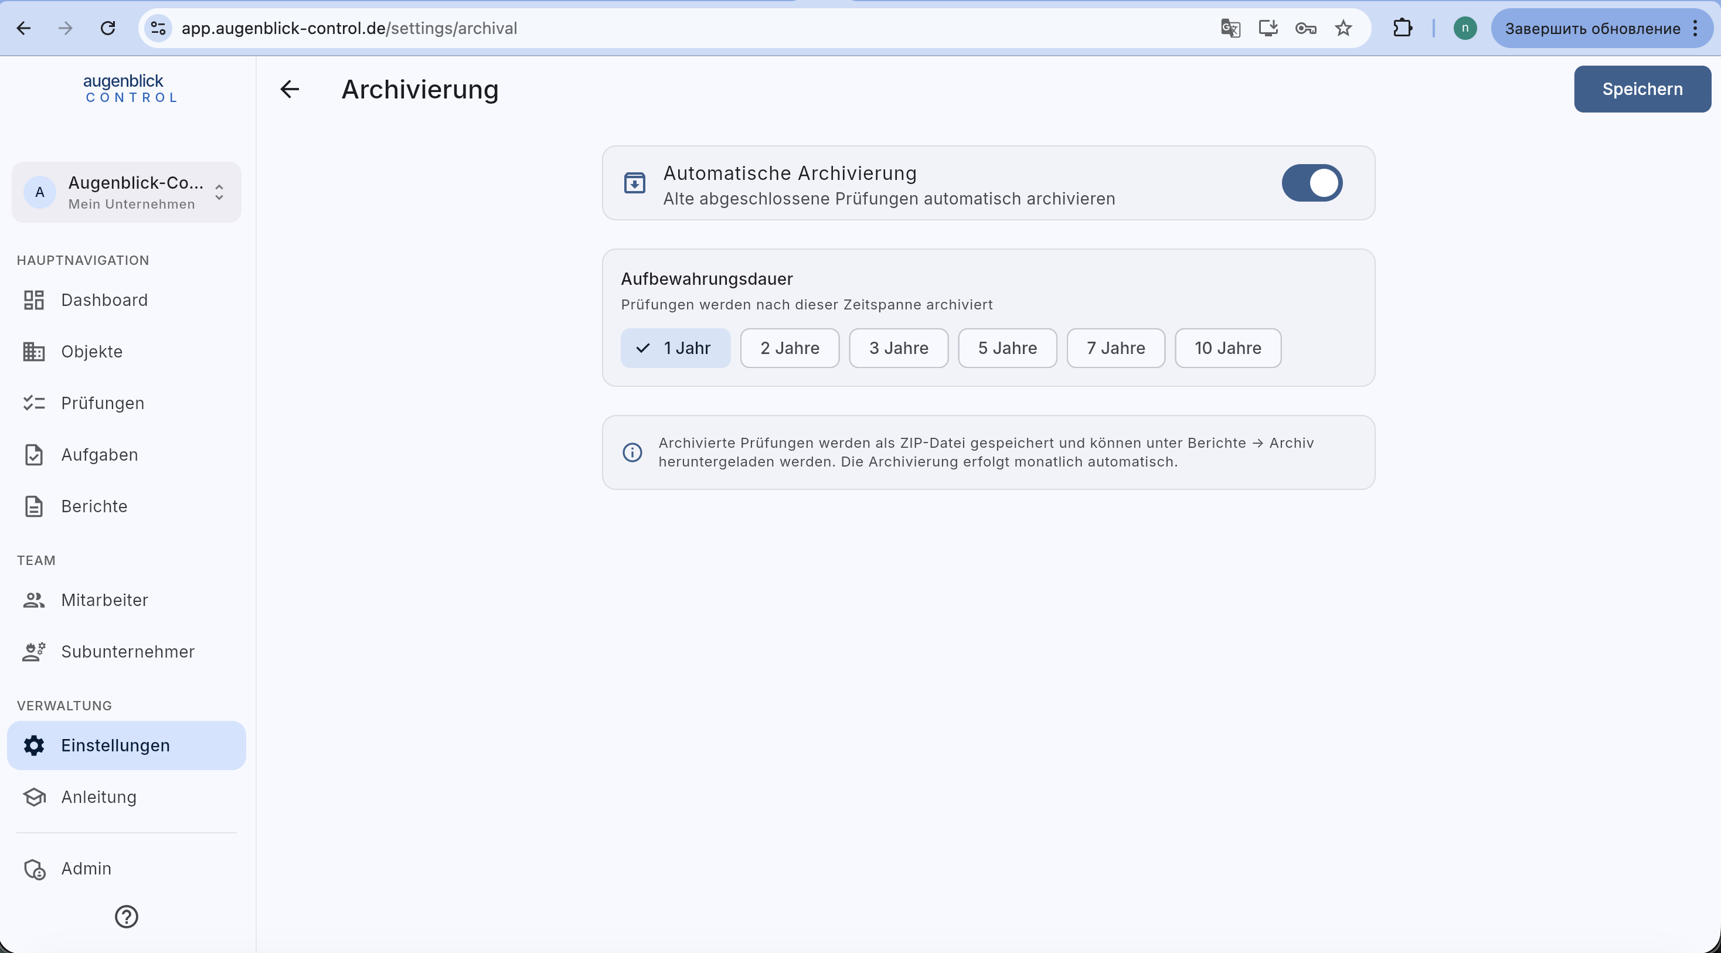
Task: Click the Anleitung graduation cap icon
Action: pyautogui.click(x=33, y=797)
